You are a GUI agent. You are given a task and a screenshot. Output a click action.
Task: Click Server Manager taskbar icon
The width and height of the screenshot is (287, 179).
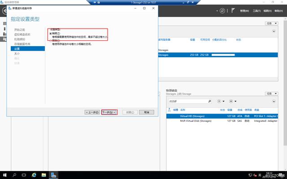tap(53, 175)
